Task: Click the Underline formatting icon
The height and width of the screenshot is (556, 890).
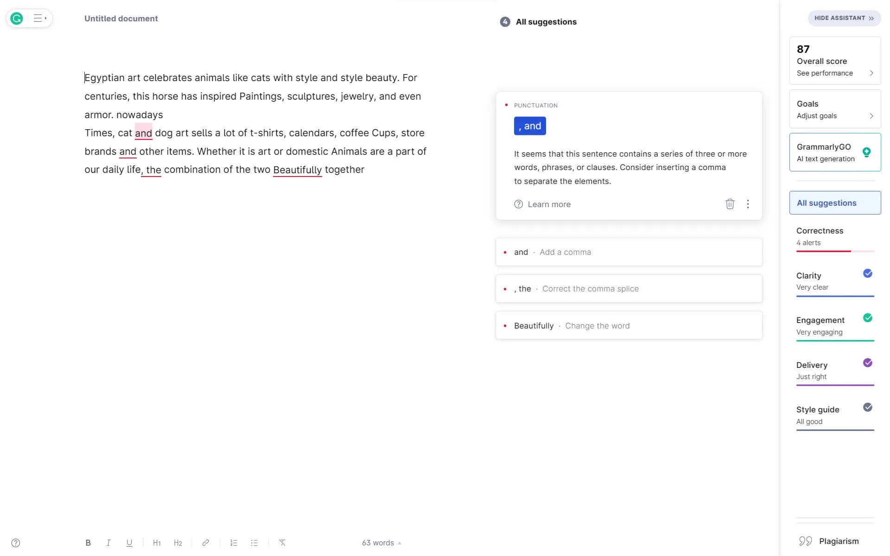Action: tap(128, 543)
